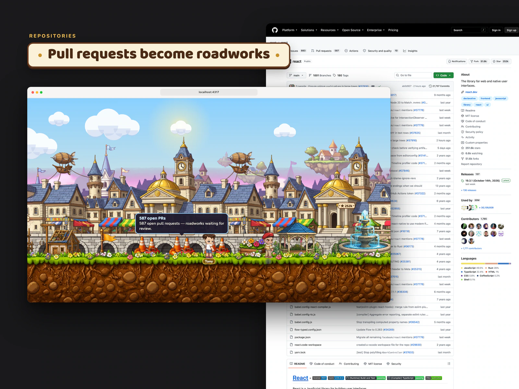View the 180 Tags link
The width and height of the screenshot is (519, 389).
[x=341, y=75]
